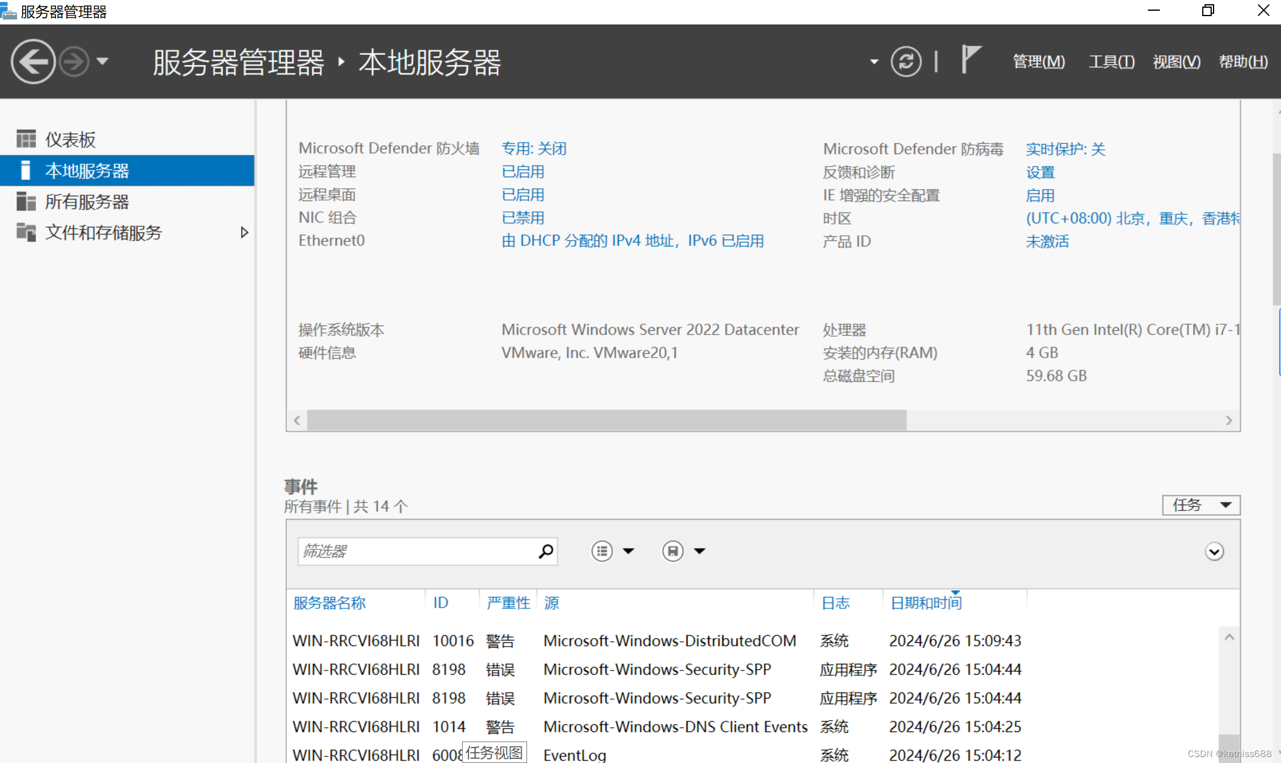Click 已启用 link next to 远程桌面
This screenshot has height=763, width=1281.
point(523,195)
